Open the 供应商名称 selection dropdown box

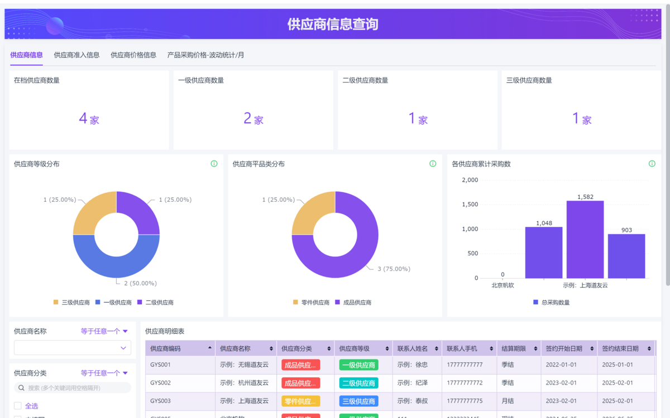(73, 348)
